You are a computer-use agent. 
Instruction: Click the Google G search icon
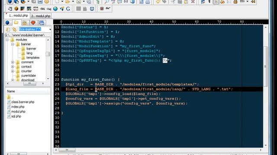(x=68, y=9)
